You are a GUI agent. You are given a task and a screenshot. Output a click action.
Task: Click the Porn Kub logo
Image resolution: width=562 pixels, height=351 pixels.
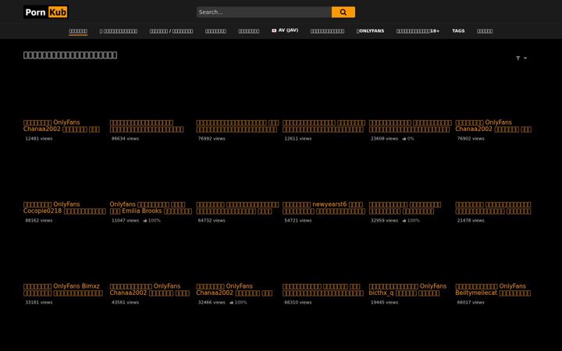(x=45, y=12)
